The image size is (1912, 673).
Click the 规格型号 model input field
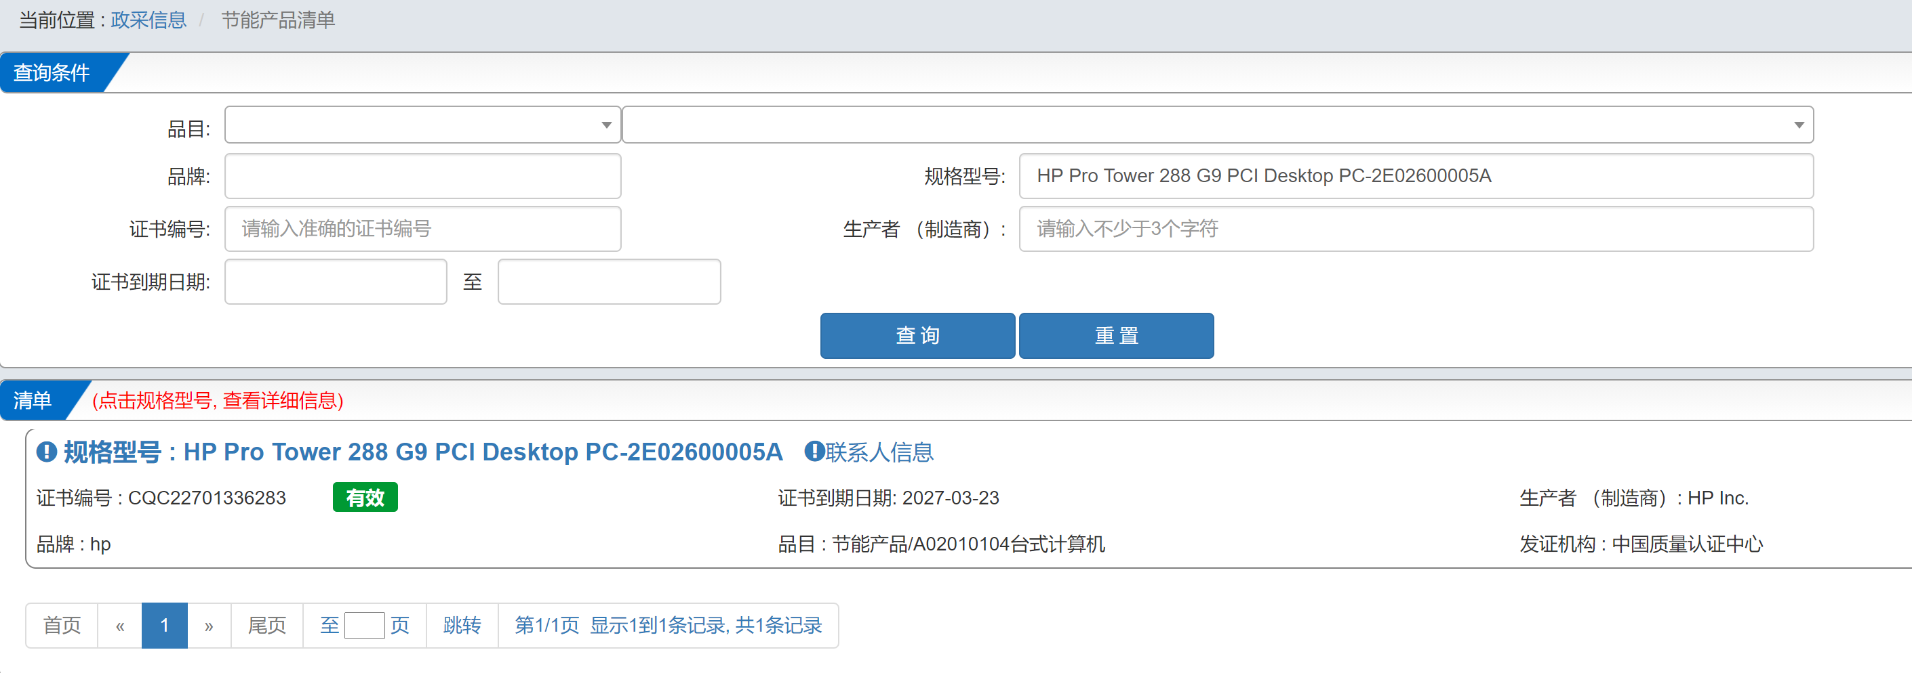(1416, 175)
